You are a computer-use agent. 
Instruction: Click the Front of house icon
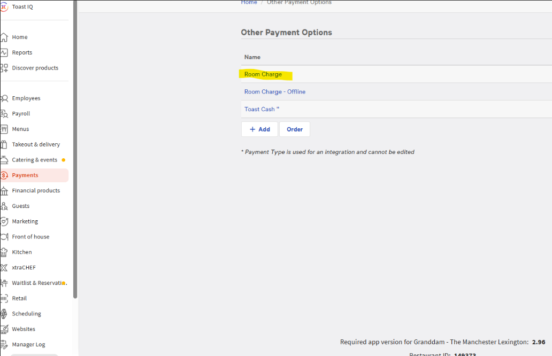coord(4,237)
